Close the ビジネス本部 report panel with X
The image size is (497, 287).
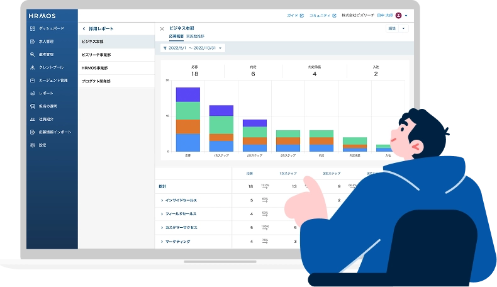[162, 29]
